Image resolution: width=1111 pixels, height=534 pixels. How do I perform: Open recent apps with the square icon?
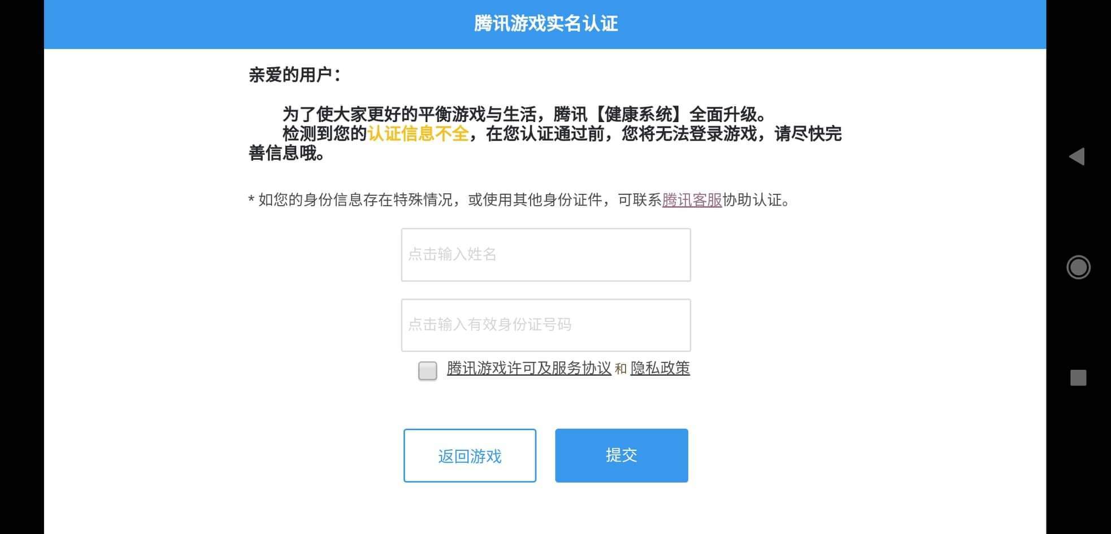coord(1078,377)
